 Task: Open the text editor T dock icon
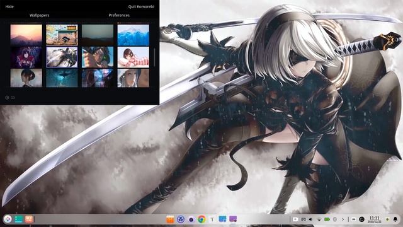212,219
